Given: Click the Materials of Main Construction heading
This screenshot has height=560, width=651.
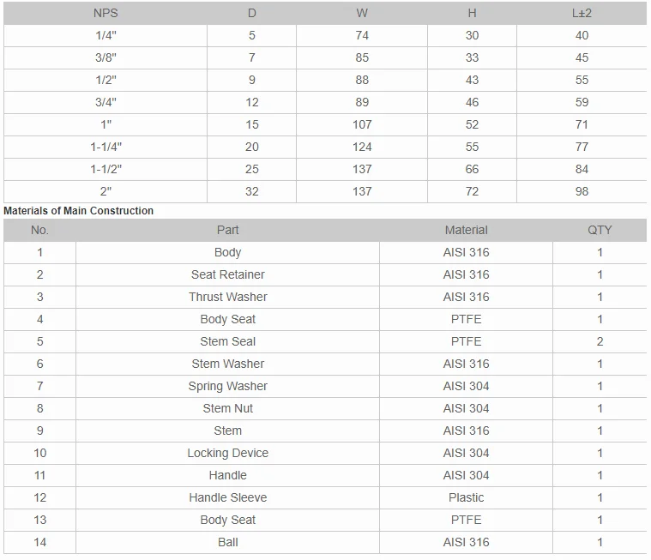Looking at the screenshot, I should 79,211.
